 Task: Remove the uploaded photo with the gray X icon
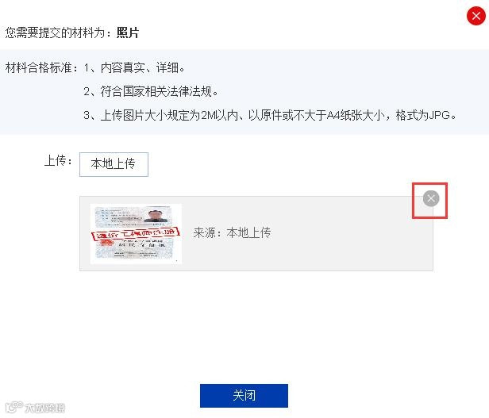click(x=431, y=198)
